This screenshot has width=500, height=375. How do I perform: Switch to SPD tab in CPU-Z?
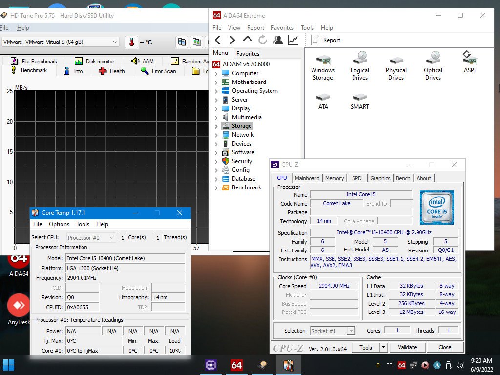tap(357, 178)
